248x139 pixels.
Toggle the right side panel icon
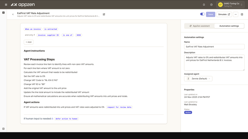click(x=242, y=14)
